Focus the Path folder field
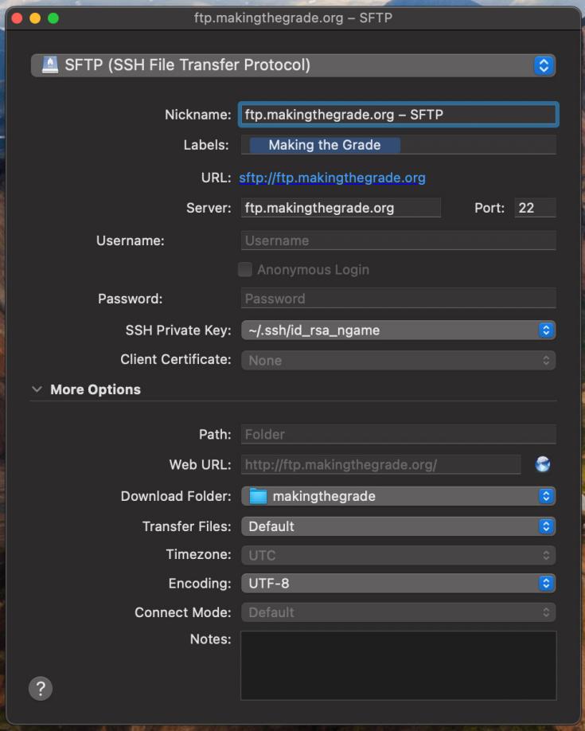Screen dimensions: 585x731 tap(399, 435)
